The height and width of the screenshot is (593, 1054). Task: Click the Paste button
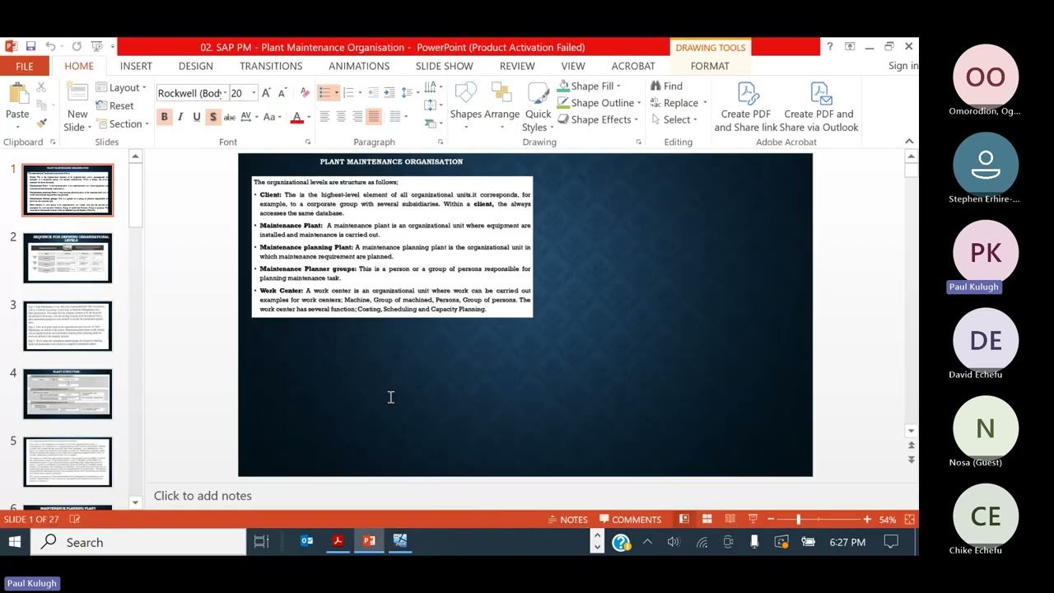pos(17,105)
